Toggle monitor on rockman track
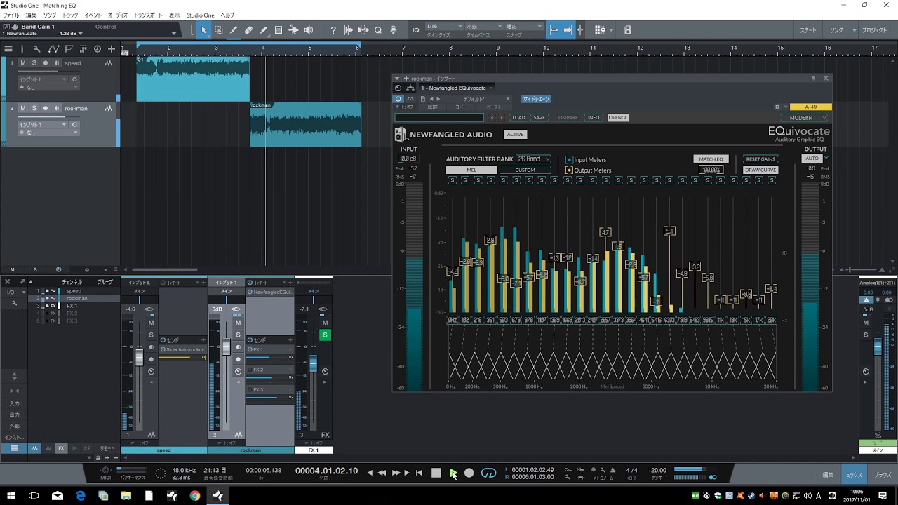Screen dimensions: 898x505 click(57, 109)
